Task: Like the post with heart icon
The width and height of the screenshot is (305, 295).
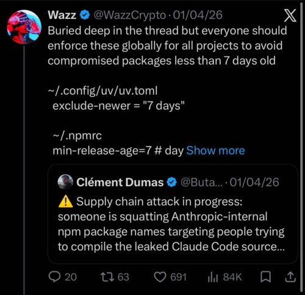Action: (x=160, y=277)
